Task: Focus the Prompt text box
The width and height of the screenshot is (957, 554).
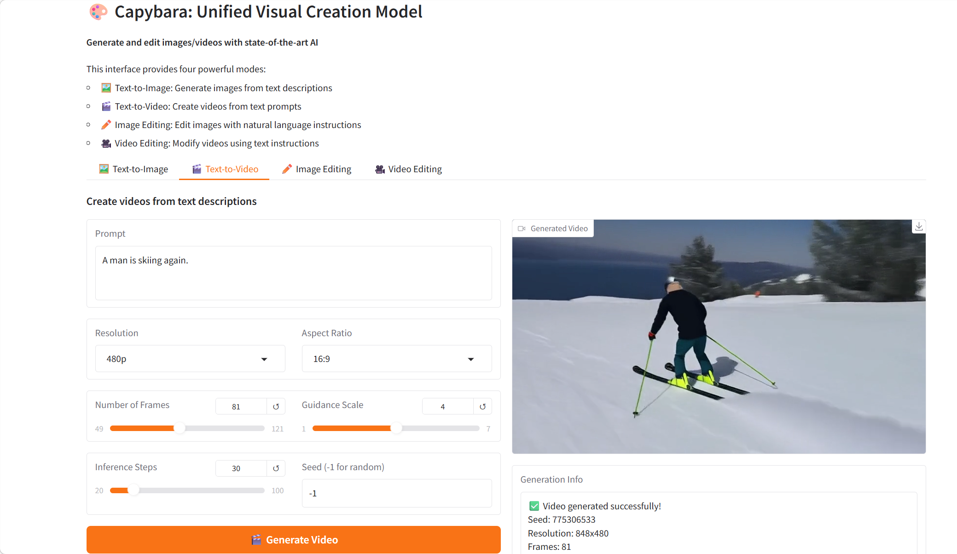Action: 293,273
